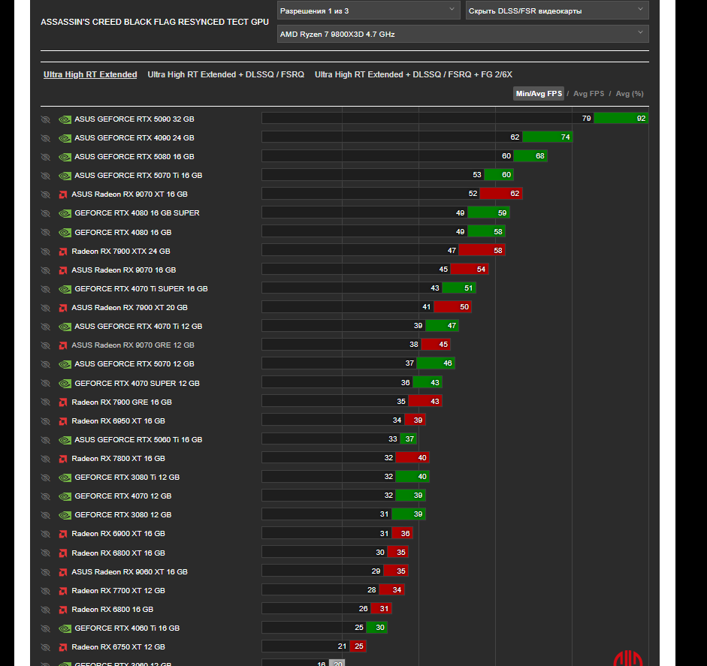Click AMD icon next to Radeon RX 7900 XTX
Image resolution: width=707 pixels, height=666 pixels.
click(63, 252)
